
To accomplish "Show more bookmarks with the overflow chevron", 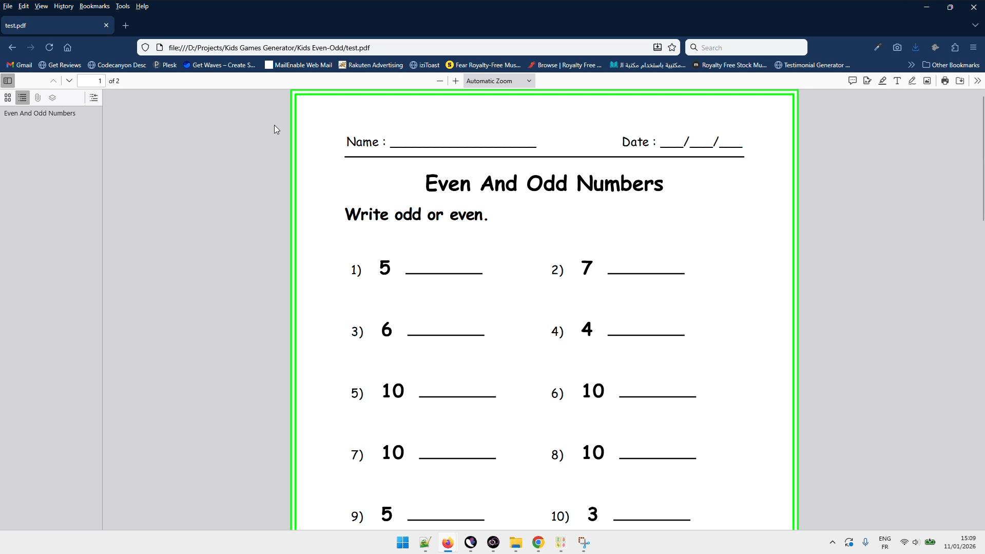I will pos(911,65).
